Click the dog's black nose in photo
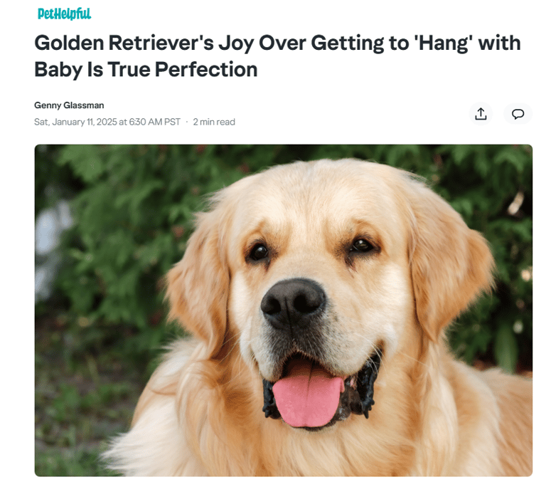The width and height of the screenshot is (546, 482). 293,303
